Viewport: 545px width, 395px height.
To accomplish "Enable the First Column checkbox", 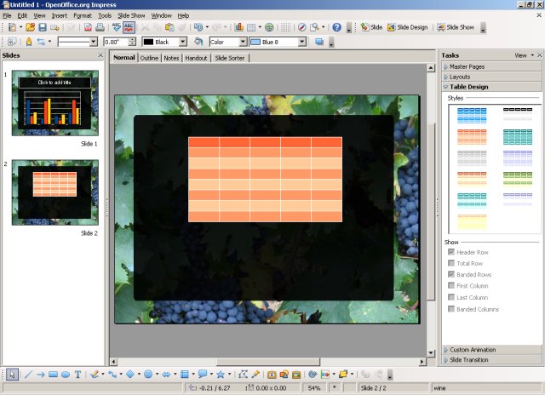I will tap(451, 285).
